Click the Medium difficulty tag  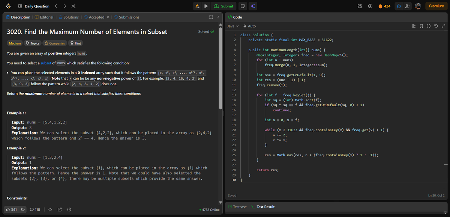15,43
